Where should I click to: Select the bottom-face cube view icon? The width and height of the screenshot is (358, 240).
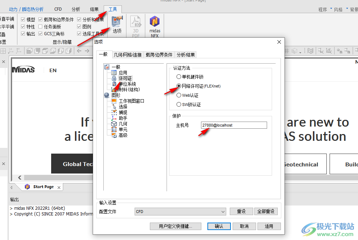53,51
